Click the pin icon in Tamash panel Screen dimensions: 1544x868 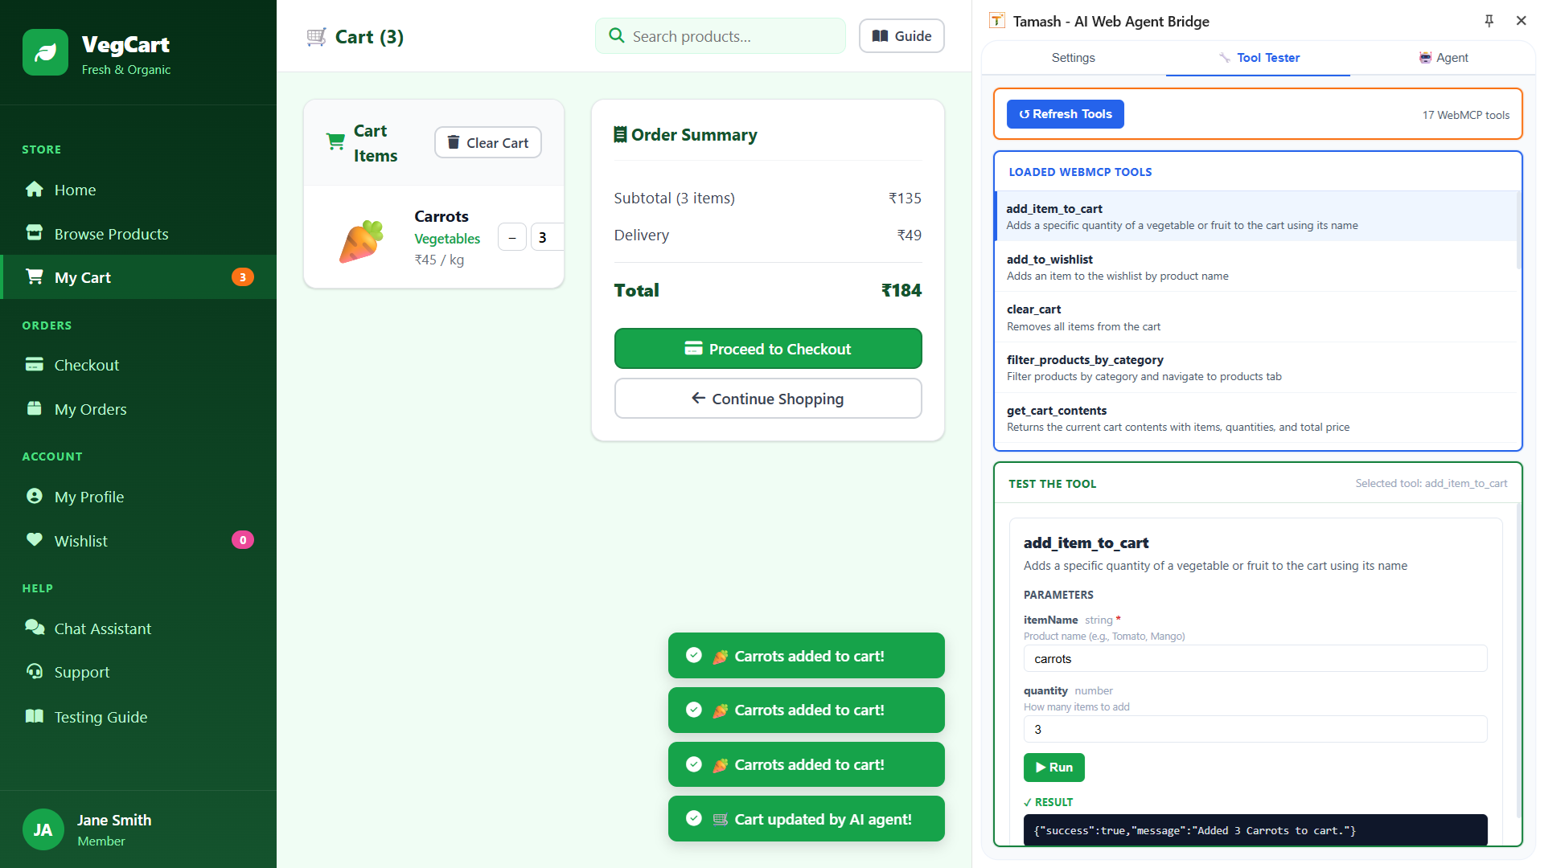click(x=1489, y=21)
